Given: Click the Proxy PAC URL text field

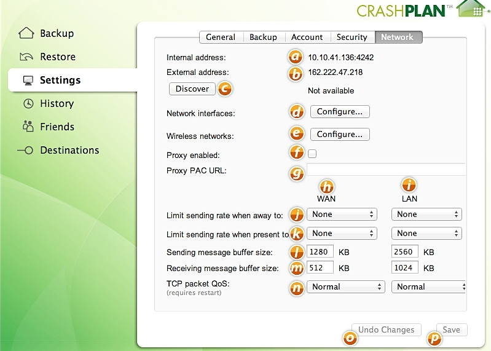Looking at the screenshot, I should point(386,170).
